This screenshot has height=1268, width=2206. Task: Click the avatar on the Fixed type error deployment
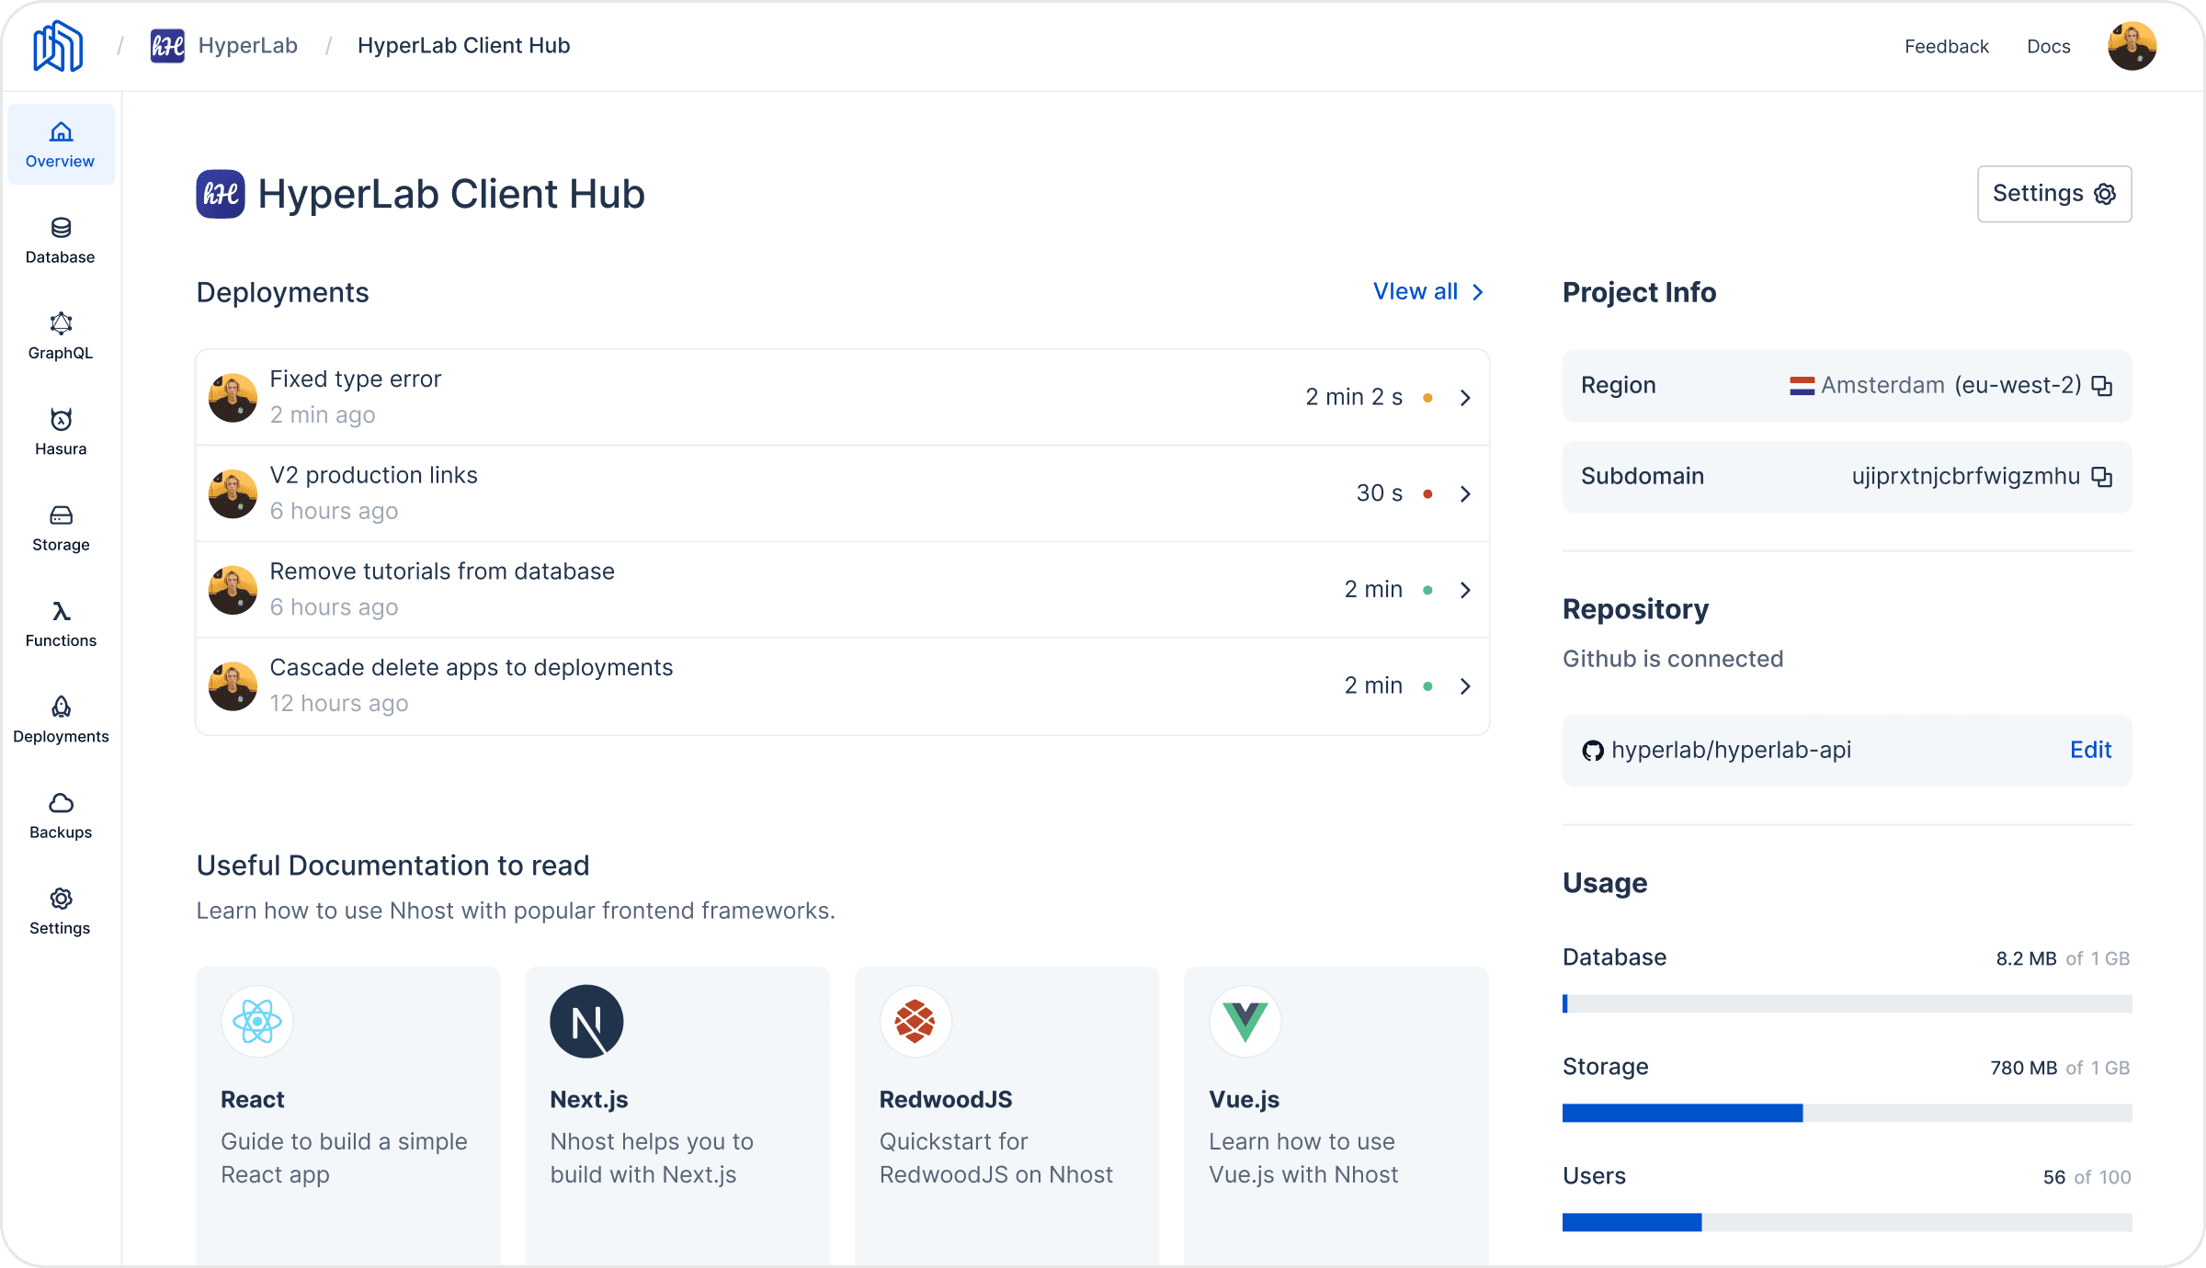point(233,398)
